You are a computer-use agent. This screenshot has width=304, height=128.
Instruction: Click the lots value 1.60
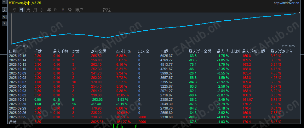(37, 104)
